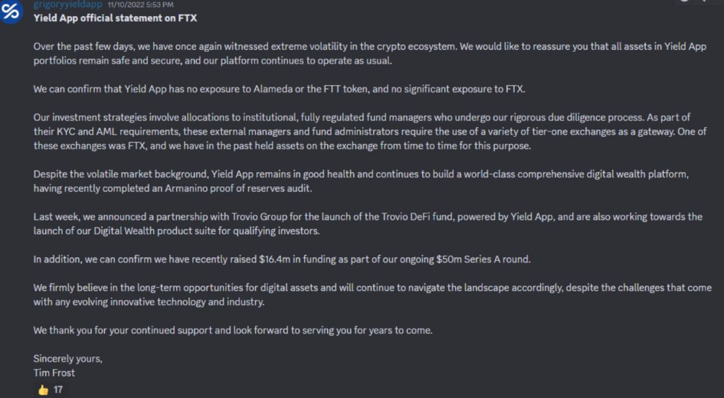
Task: Click the Yield App profile avatar
Action: (11, 11)
